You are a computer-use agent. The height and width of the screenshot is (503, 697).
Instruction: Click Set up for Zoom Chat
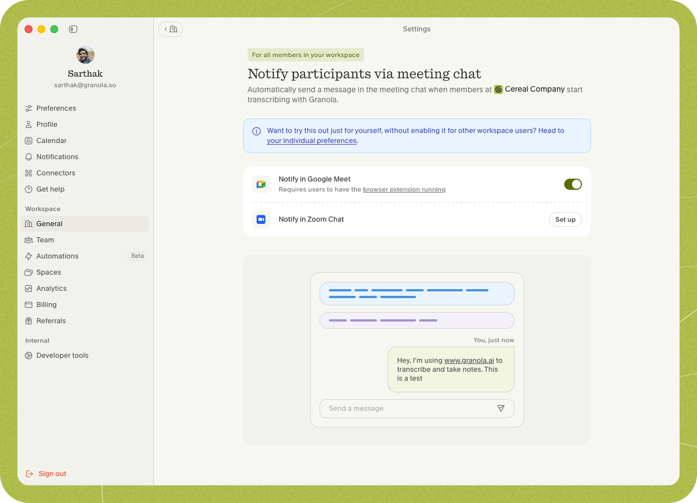coord(565,220)
